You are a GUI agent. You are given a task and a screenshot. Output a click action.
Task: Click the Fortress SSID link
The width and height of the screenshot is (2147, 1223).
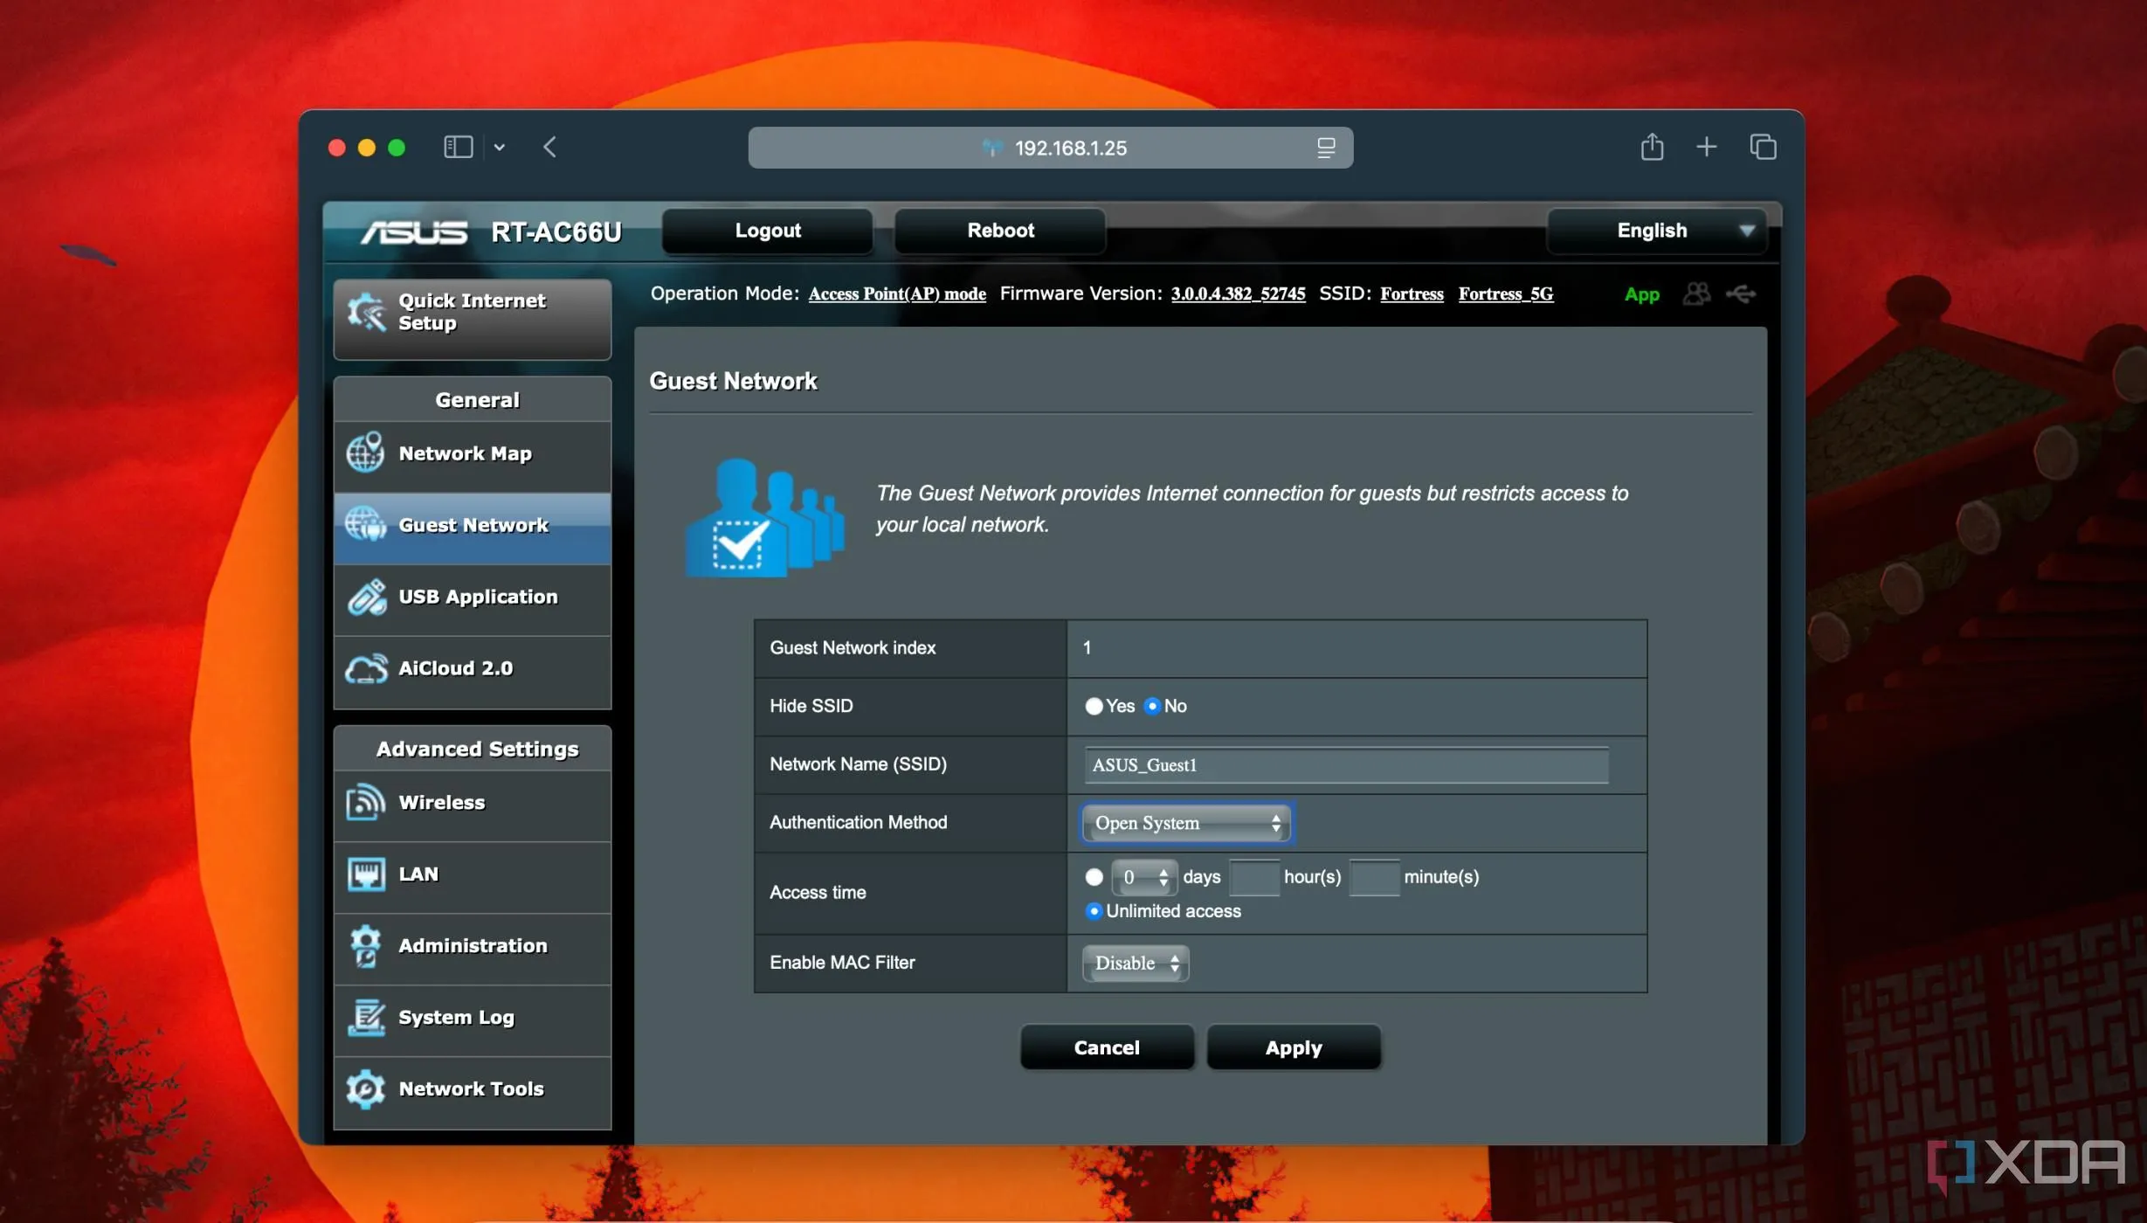[x=1412, y=294]
